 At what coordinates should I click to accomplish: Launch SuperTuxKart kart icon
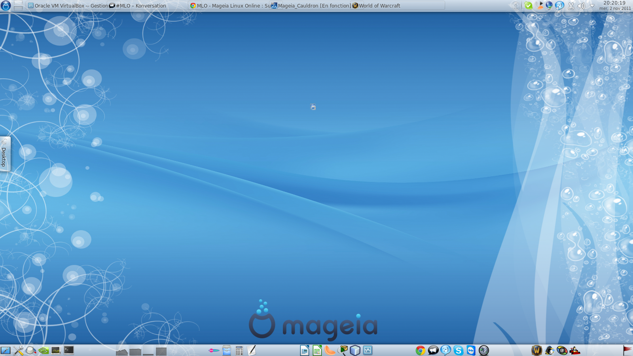pos(574,350)
